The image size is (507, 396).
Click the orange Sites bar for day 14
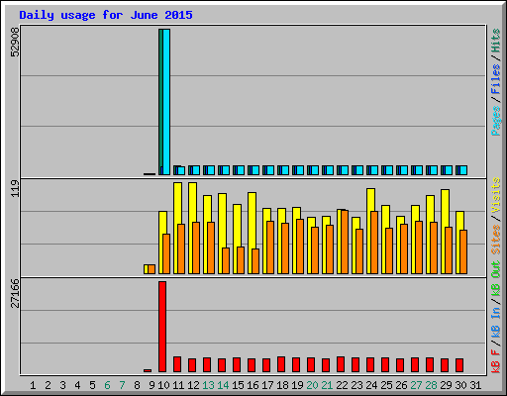(226, 260)
